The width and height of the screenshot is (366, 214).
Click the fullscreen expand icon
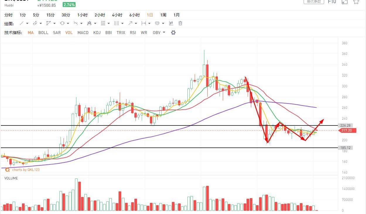[x=345, y=2]
